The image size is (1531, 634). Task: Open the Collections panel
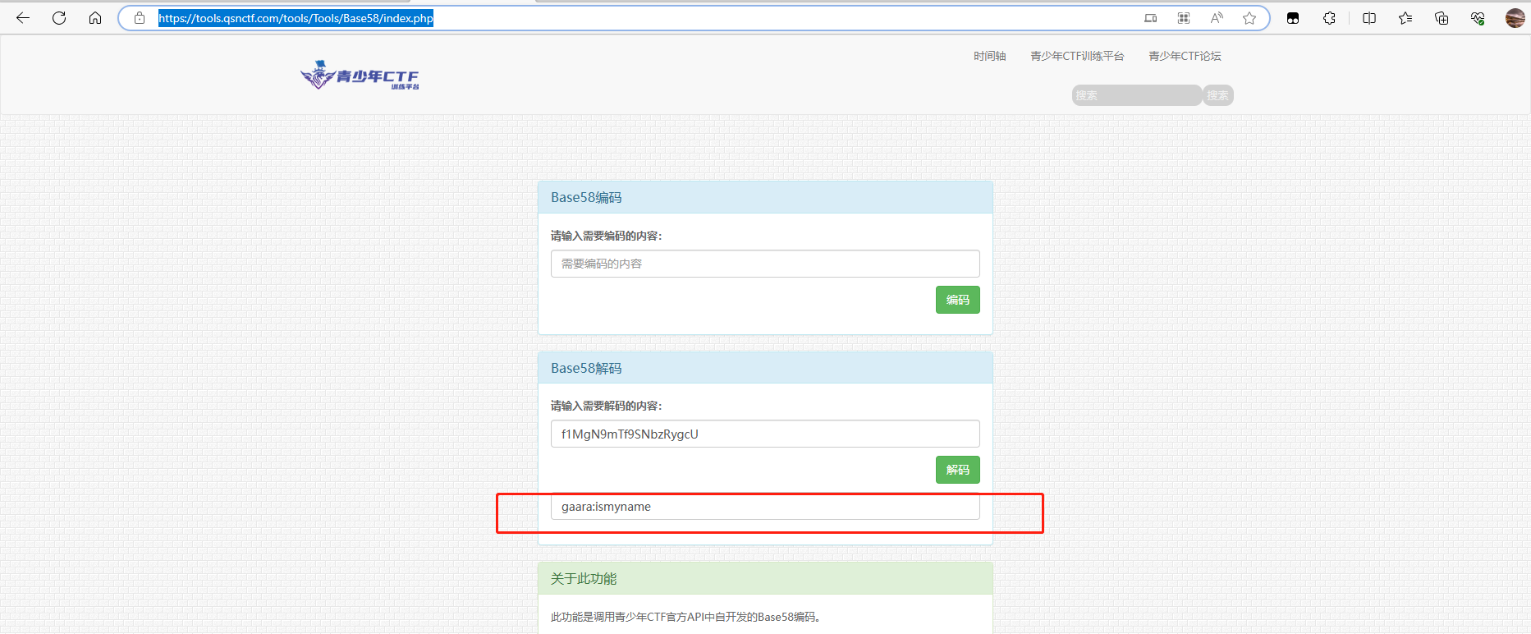[1442, 18]
